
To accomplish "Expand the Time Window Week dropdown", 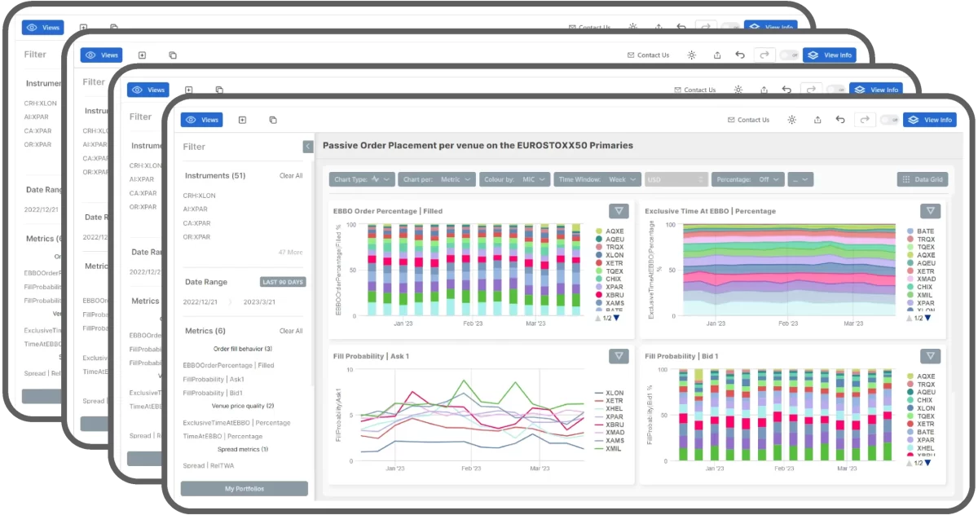I will pos(597,179).
